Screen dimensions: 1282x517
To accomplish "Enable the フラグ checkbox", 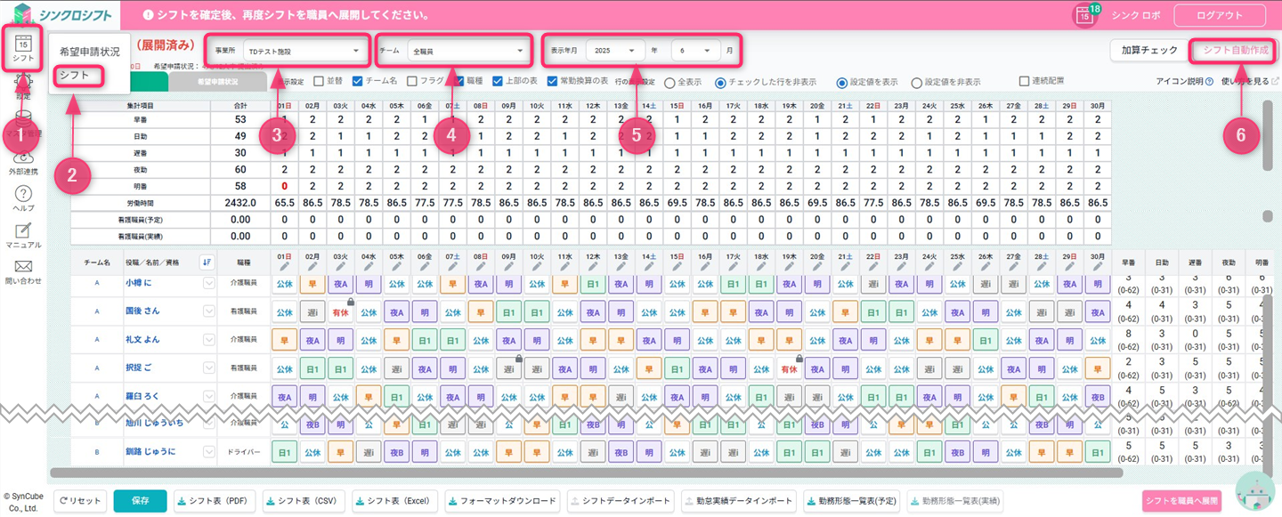I will [x=411, y=81].
